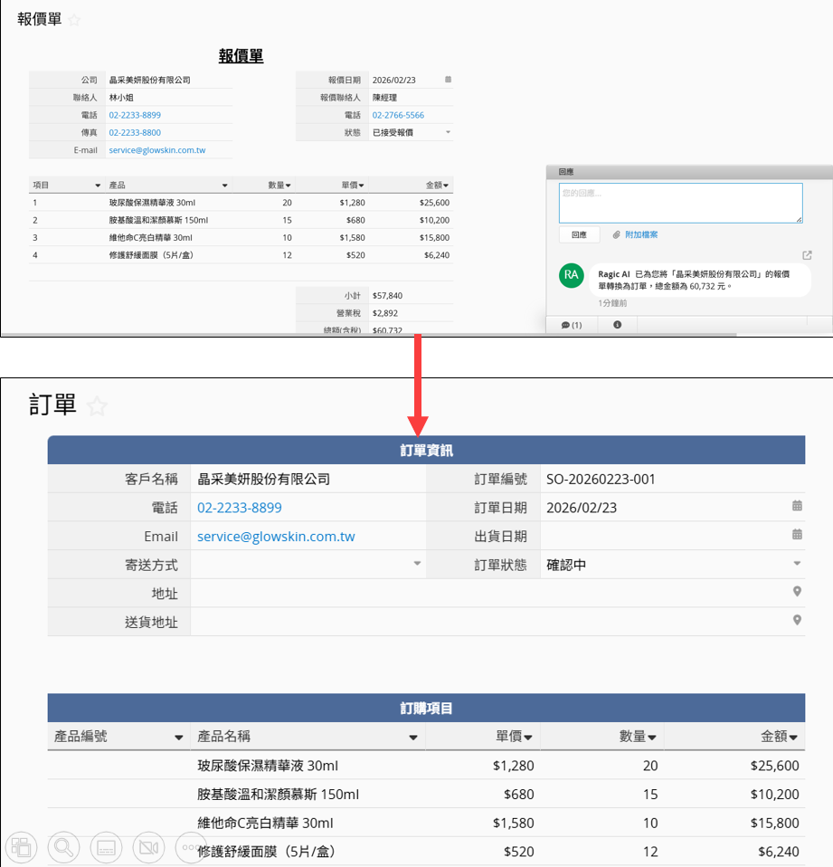Click the 小計 value $57,840

point(387,296)
